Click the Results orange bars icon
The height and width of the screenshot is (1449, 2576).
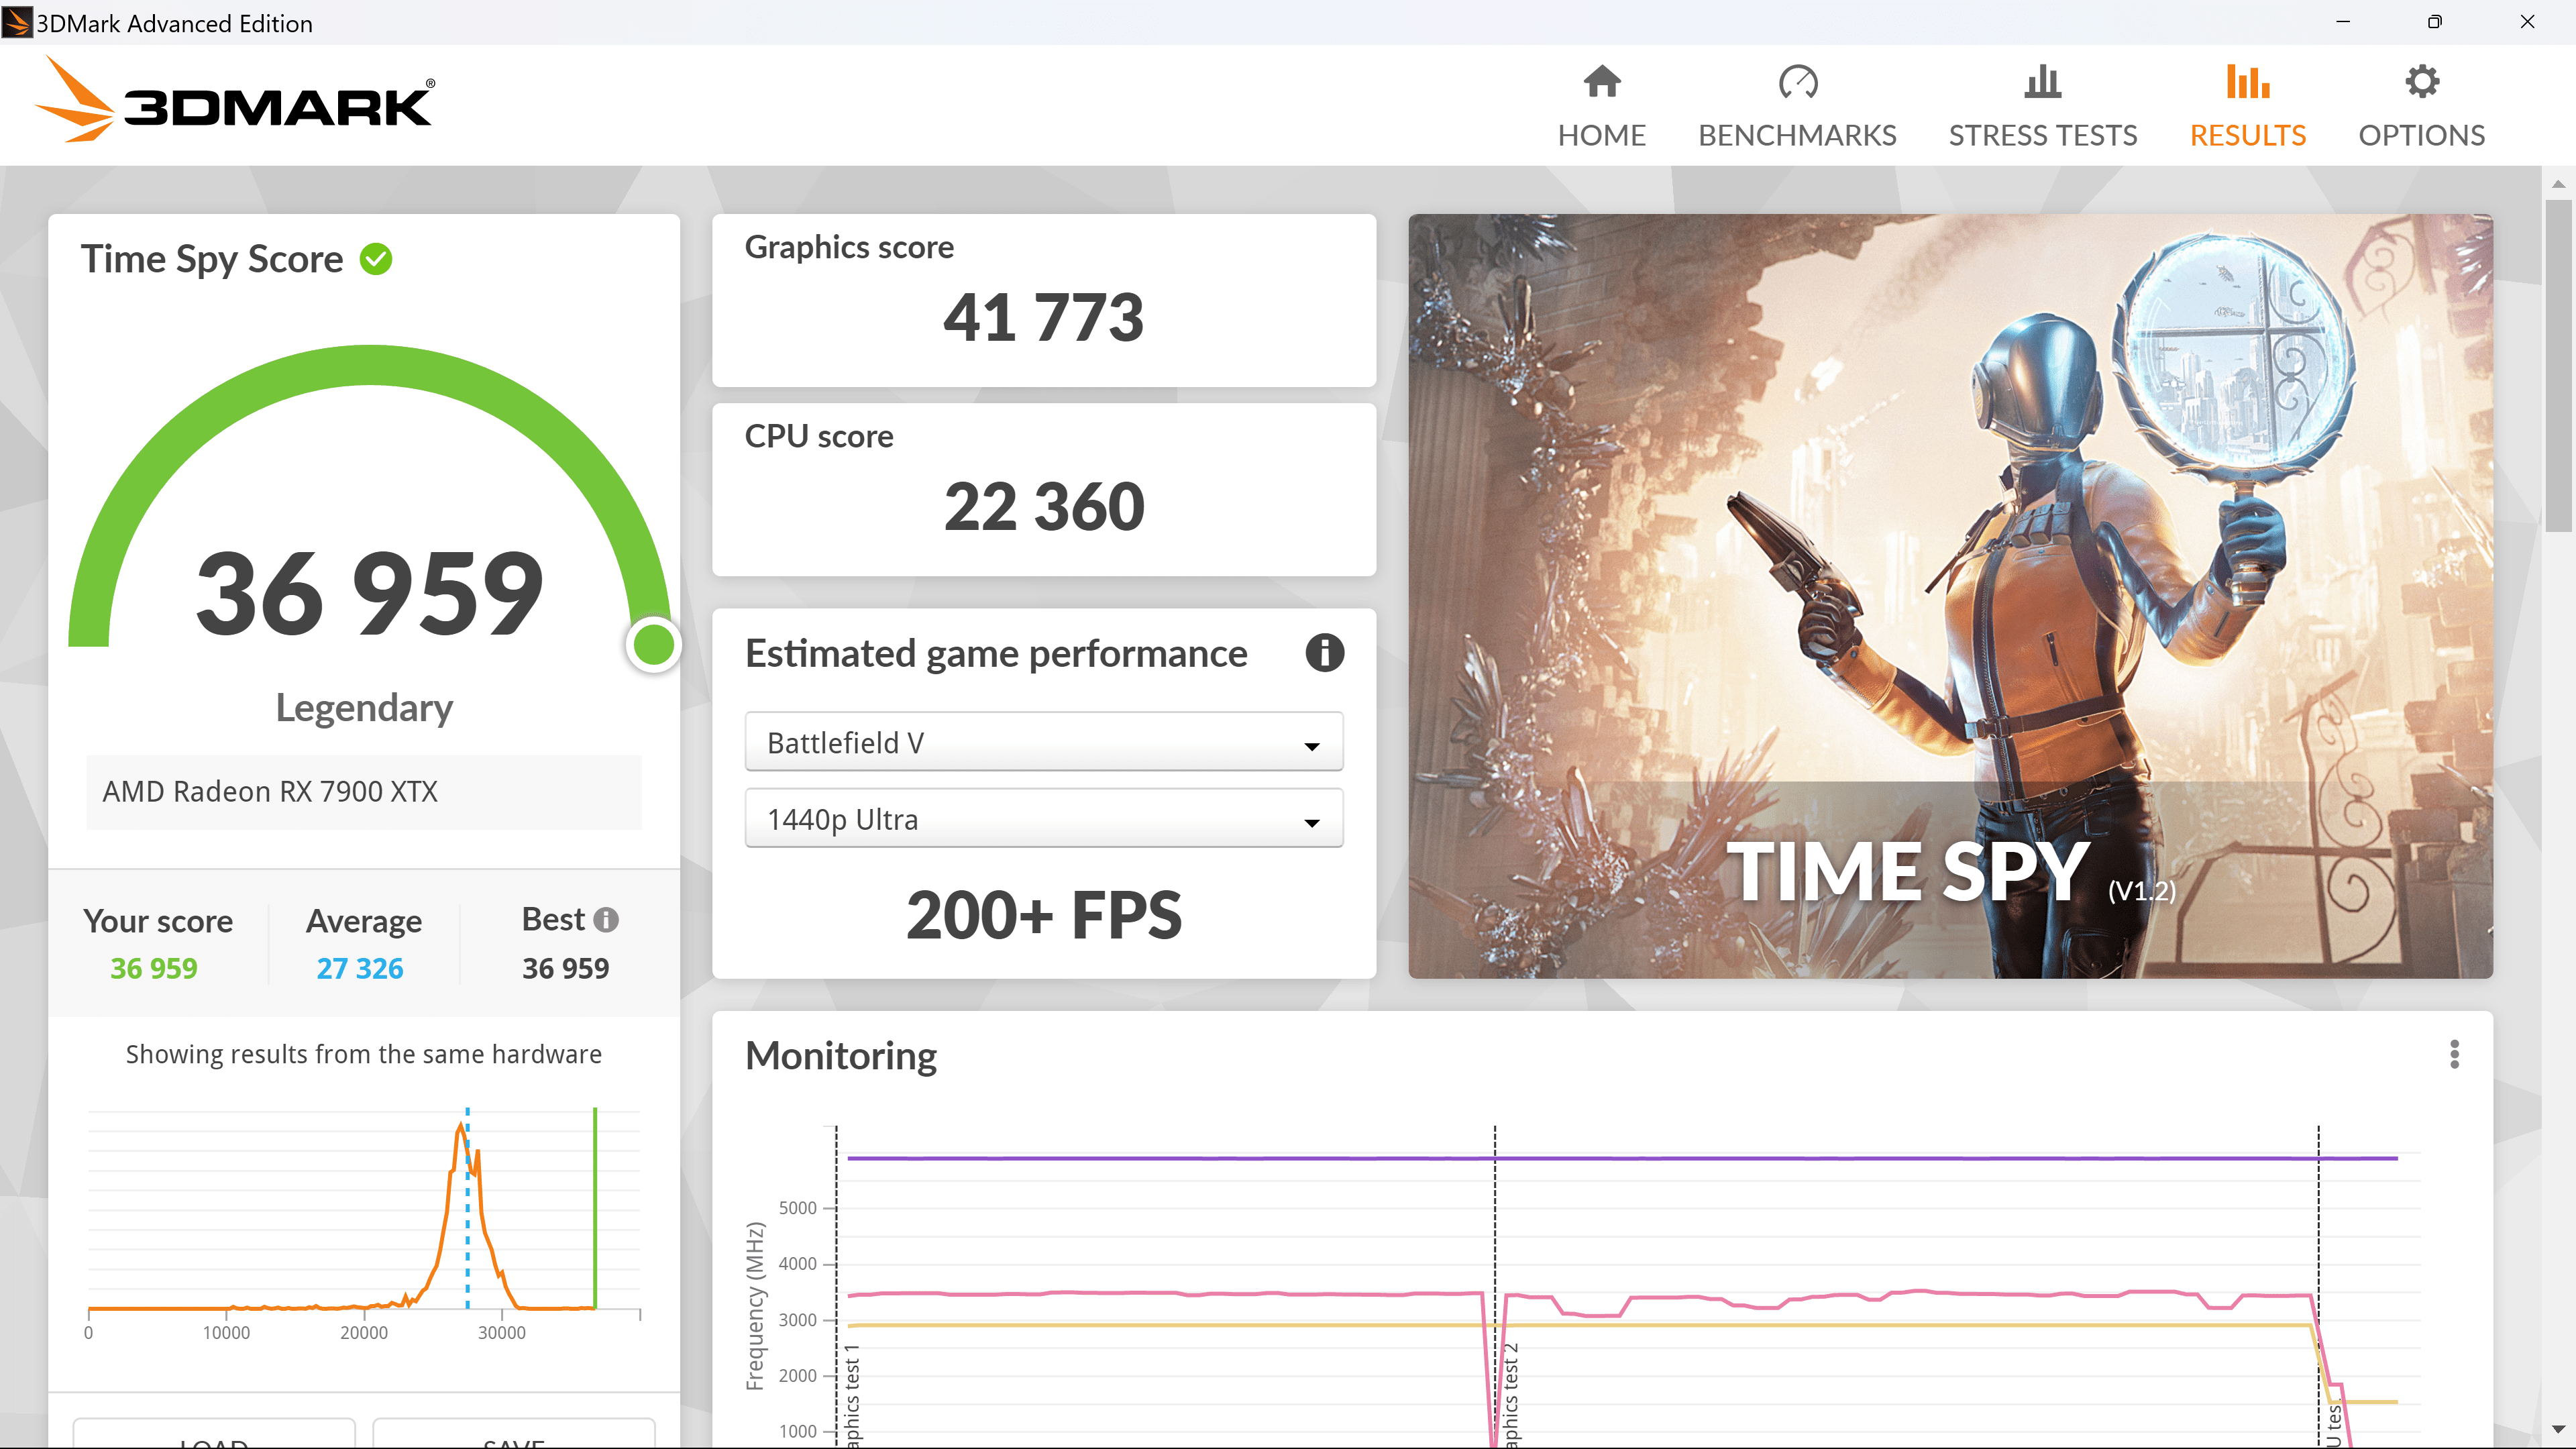coord(2247,82)
